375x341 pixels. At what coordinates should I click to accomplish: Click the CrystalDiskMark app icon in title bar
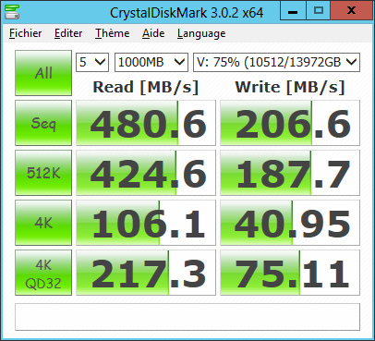pos(12,12)
